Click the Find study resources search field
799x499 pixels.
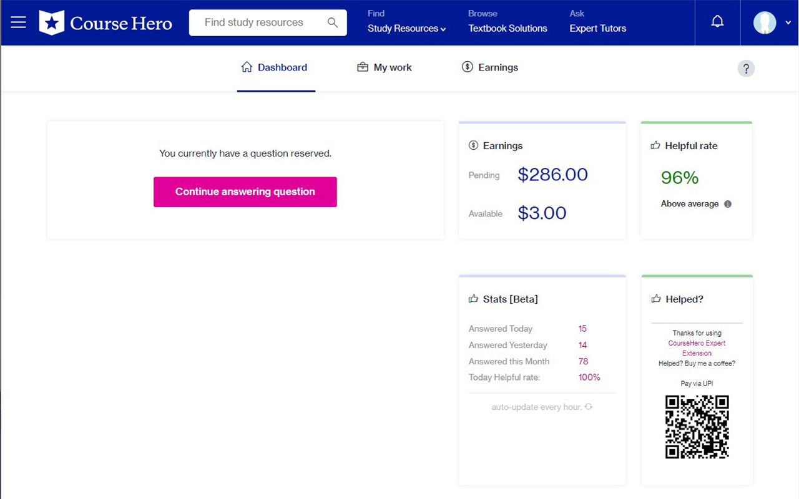tap(262, 22)
